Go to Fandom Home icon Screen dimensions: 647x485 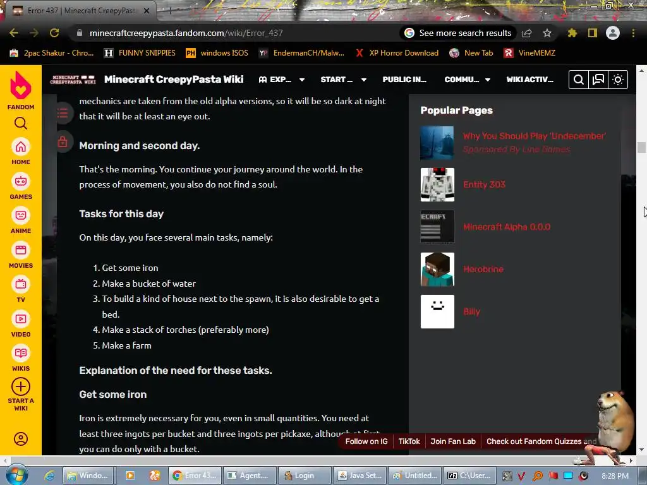pos(21,147)
